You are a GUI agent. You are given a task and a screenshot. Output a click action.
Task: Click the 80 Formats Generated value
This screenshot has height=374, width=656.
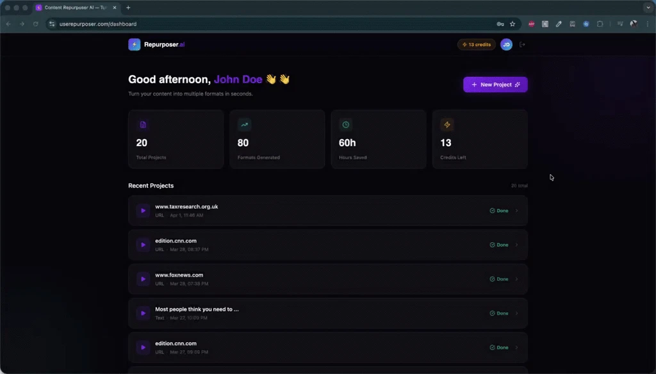coord(243,143)
